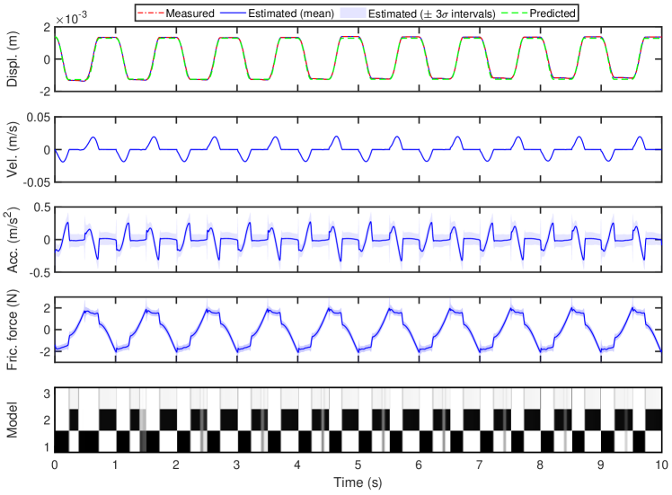The width and height of the screenshot is (672, 495).
Task: Click the acceleration tick label '-0.5'
Action: 40,272
